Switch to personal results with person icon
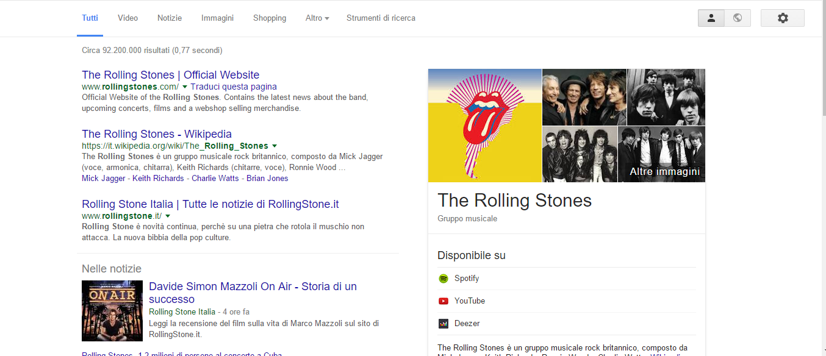Viewport: 826px width, 356px height. coord(711,18)
